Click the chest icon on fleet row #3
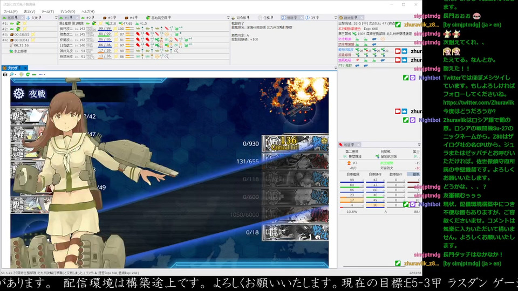This screenshot has width=518, height=291. click(x=12, y=34)
